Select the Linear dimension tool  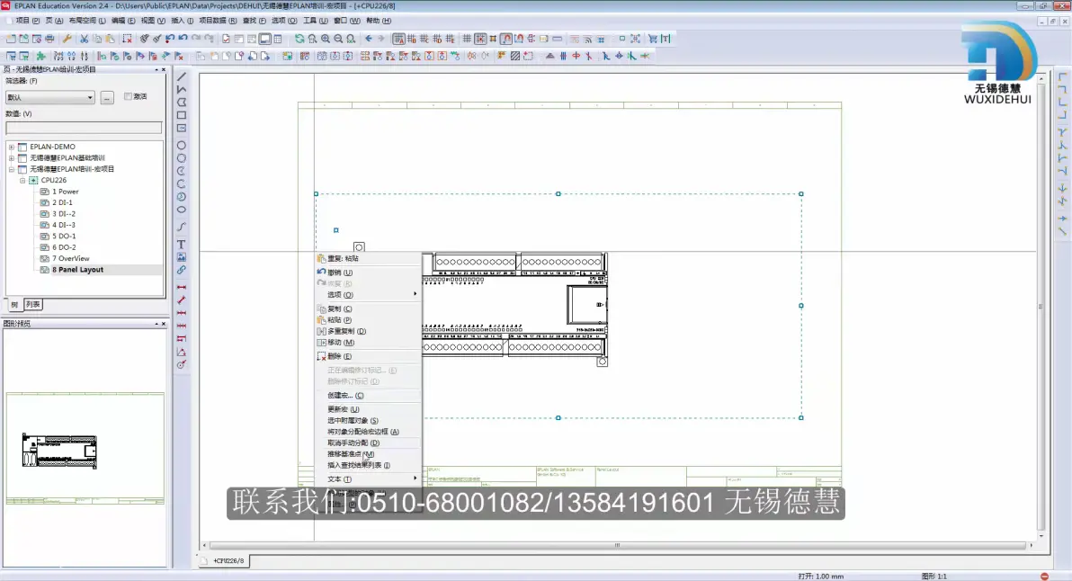click(181, 287)
